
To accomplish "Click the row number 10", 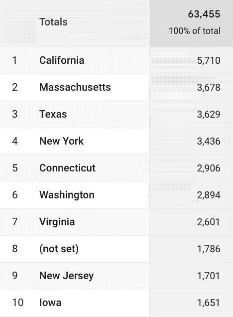I will 18,303.
